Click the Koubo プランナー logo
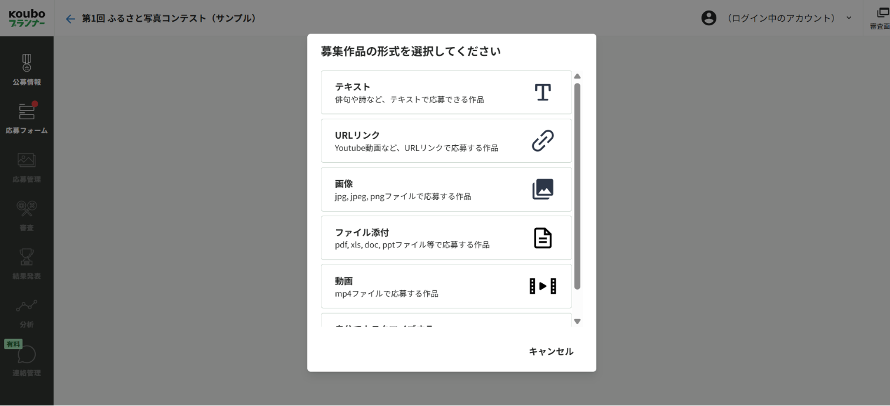Screen dimensions: 890x406 pyautogui.click(x=26, y=18)
